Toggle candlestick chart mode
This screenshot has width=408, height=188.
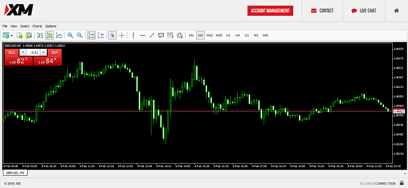coord(49,35)
